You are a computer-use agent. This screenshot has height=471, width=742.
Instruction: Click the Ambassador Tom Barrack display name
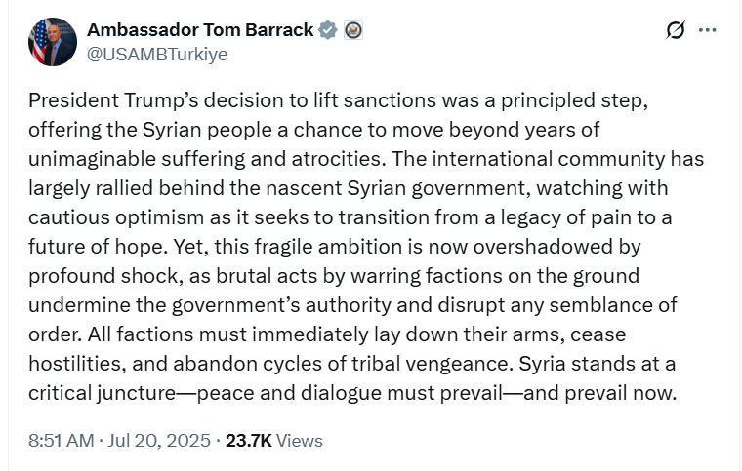pyautogui.click(x=200, y=30)
